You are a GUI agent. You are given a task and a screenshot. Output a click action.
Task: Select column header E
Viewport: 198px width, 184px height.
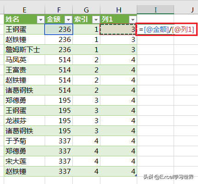(x=24, y=10)
